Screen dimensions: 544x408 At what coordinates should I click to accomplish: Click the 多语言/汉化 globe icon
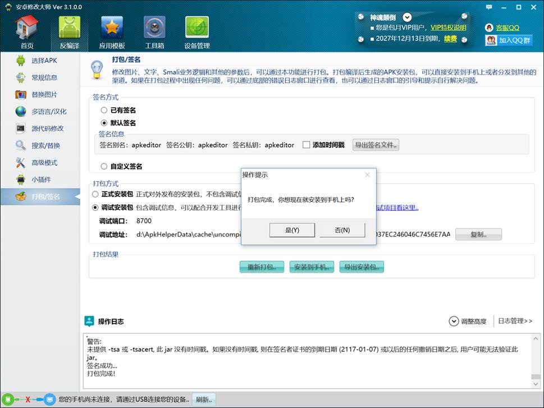(x=21, y=111)
